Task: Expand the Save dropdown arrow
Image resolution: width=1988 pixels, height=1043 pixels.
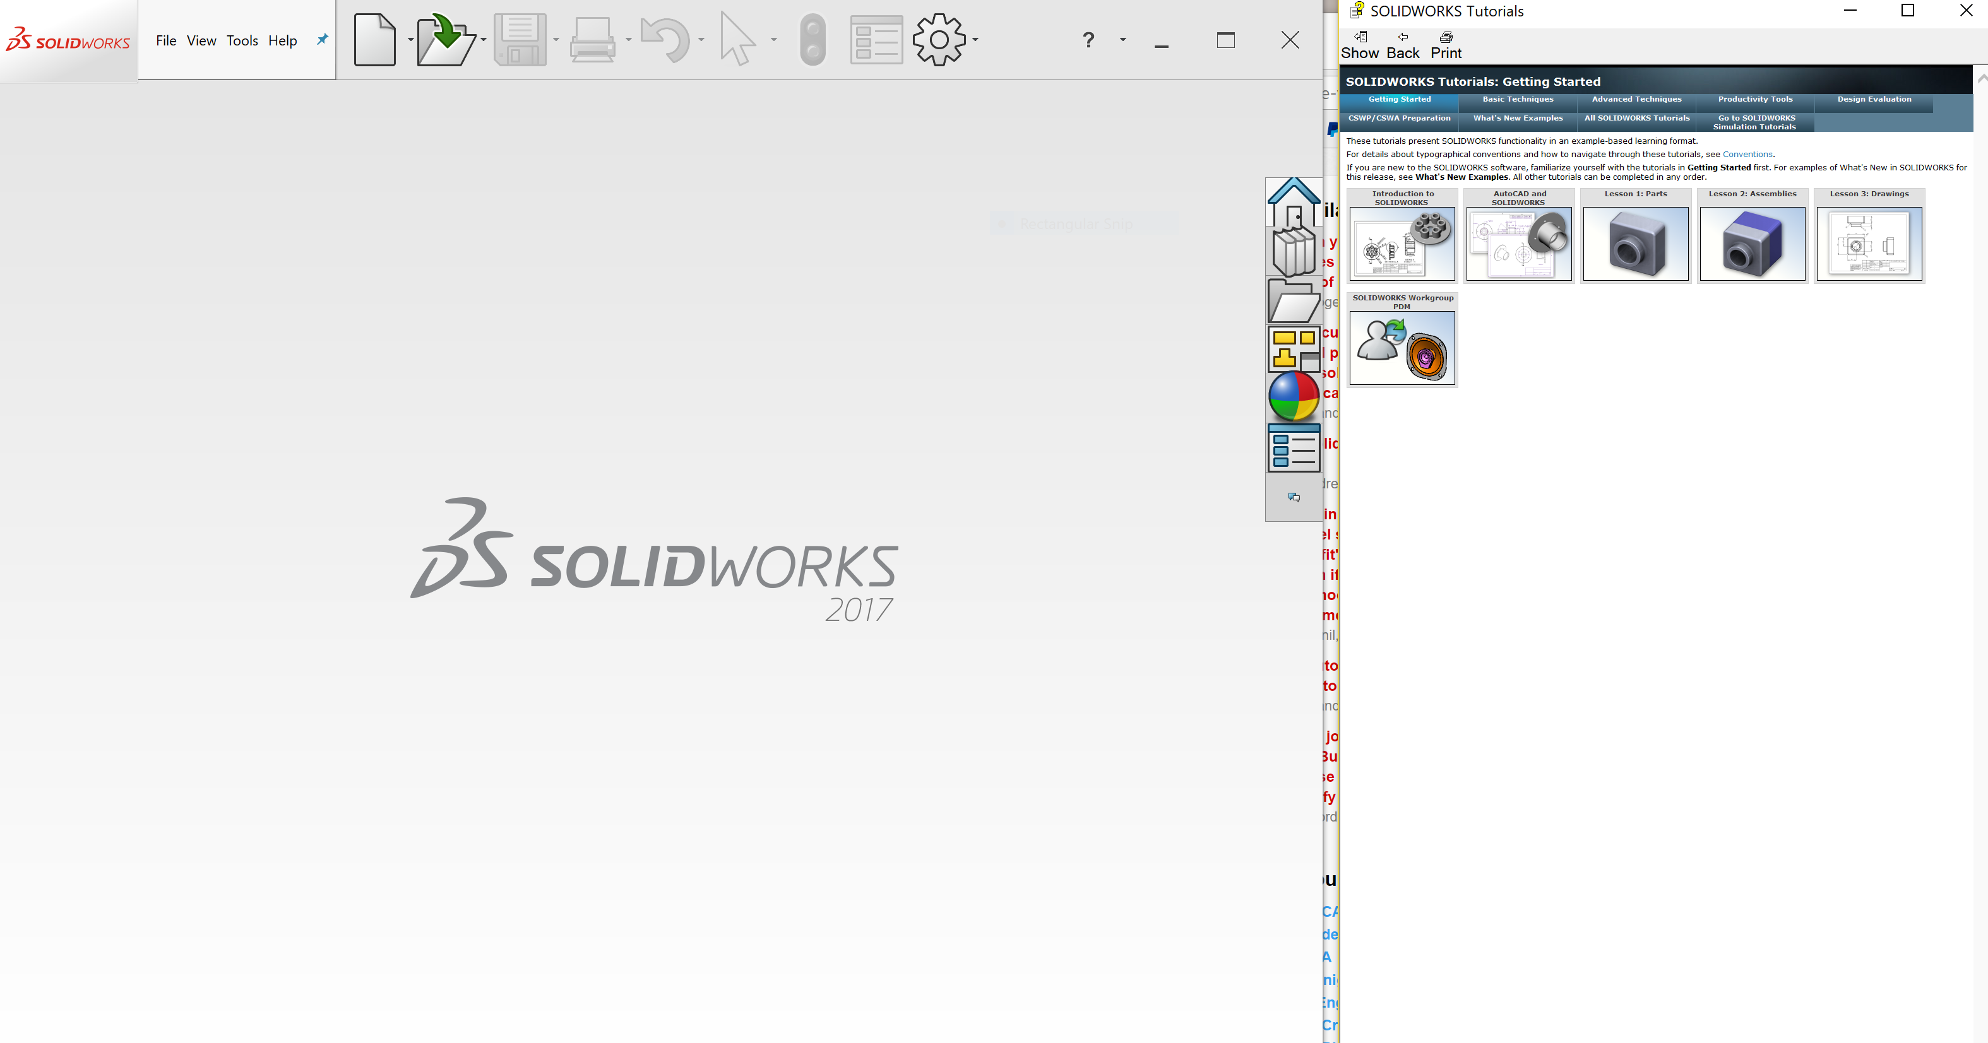Action: (x=556, y=39)
